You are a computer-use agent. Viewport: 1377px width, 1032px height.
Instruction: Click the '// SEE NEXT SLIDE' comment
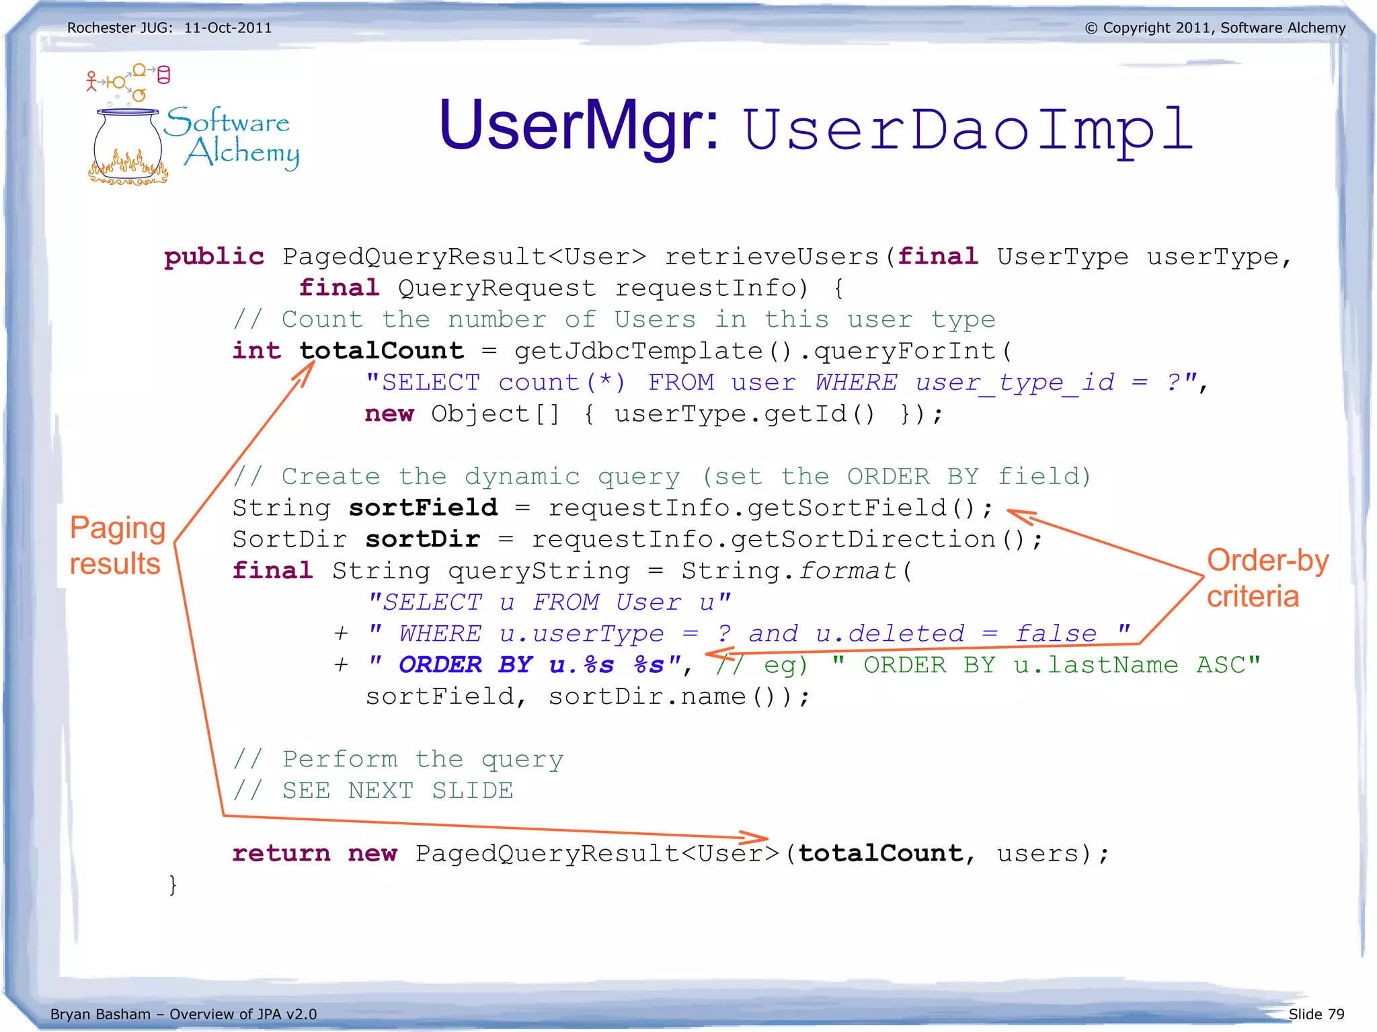coord(373,791)
